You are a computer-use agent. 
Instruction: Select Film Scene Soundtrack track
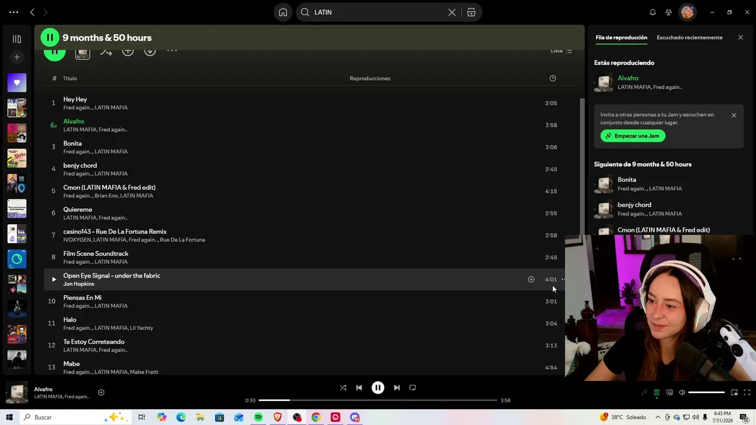pyautogui.click(x=96, y=254)
